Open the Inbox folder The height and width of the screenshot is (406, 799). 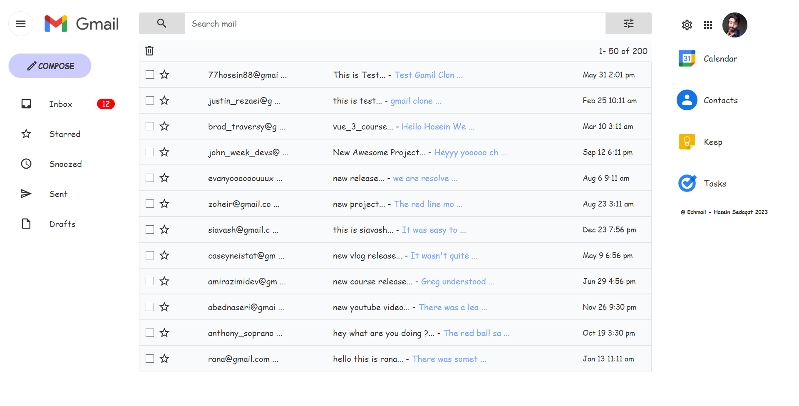60,104
